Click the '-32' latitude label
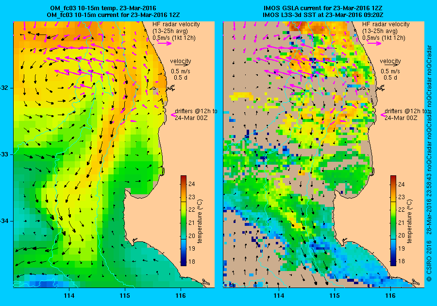This screenshot has height=306, width=437. pyautogui.click(x=5, y=88)
